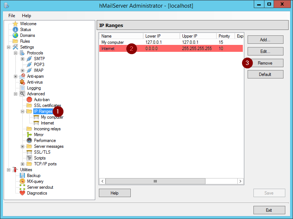Click the horizontal scrollbar thumb
The width and height of the screenshot is (293, 219).
coord(155,181)
